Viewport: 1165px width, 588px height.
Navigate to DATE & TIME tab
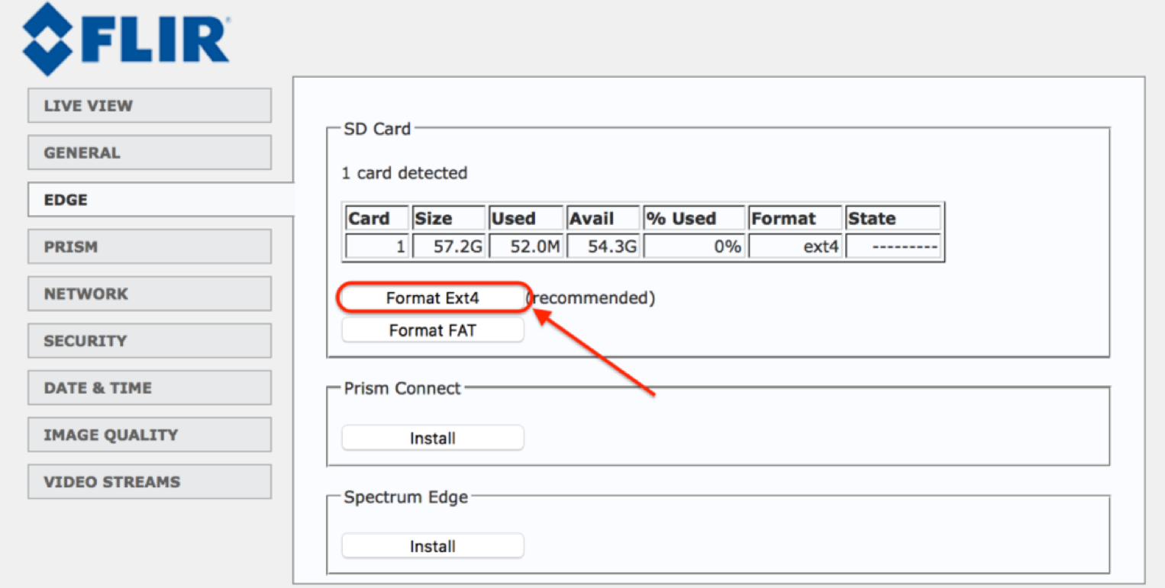pos(150,387)
